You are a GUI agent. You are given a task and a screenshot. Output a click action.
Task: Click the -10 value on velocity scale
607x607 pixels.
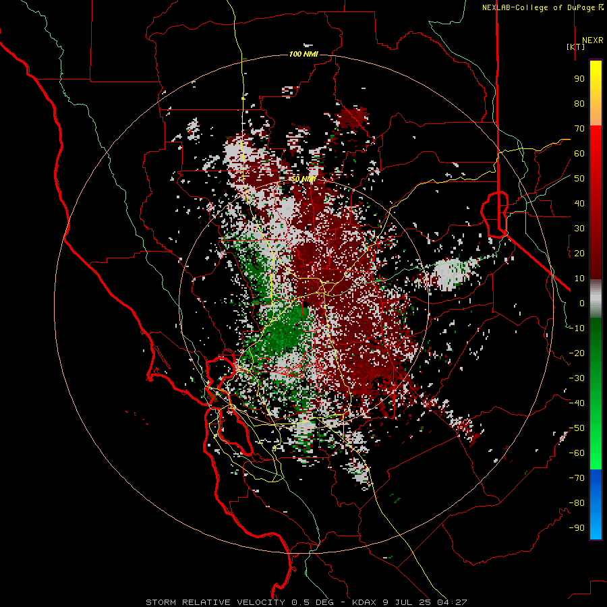tap(577, 328)
